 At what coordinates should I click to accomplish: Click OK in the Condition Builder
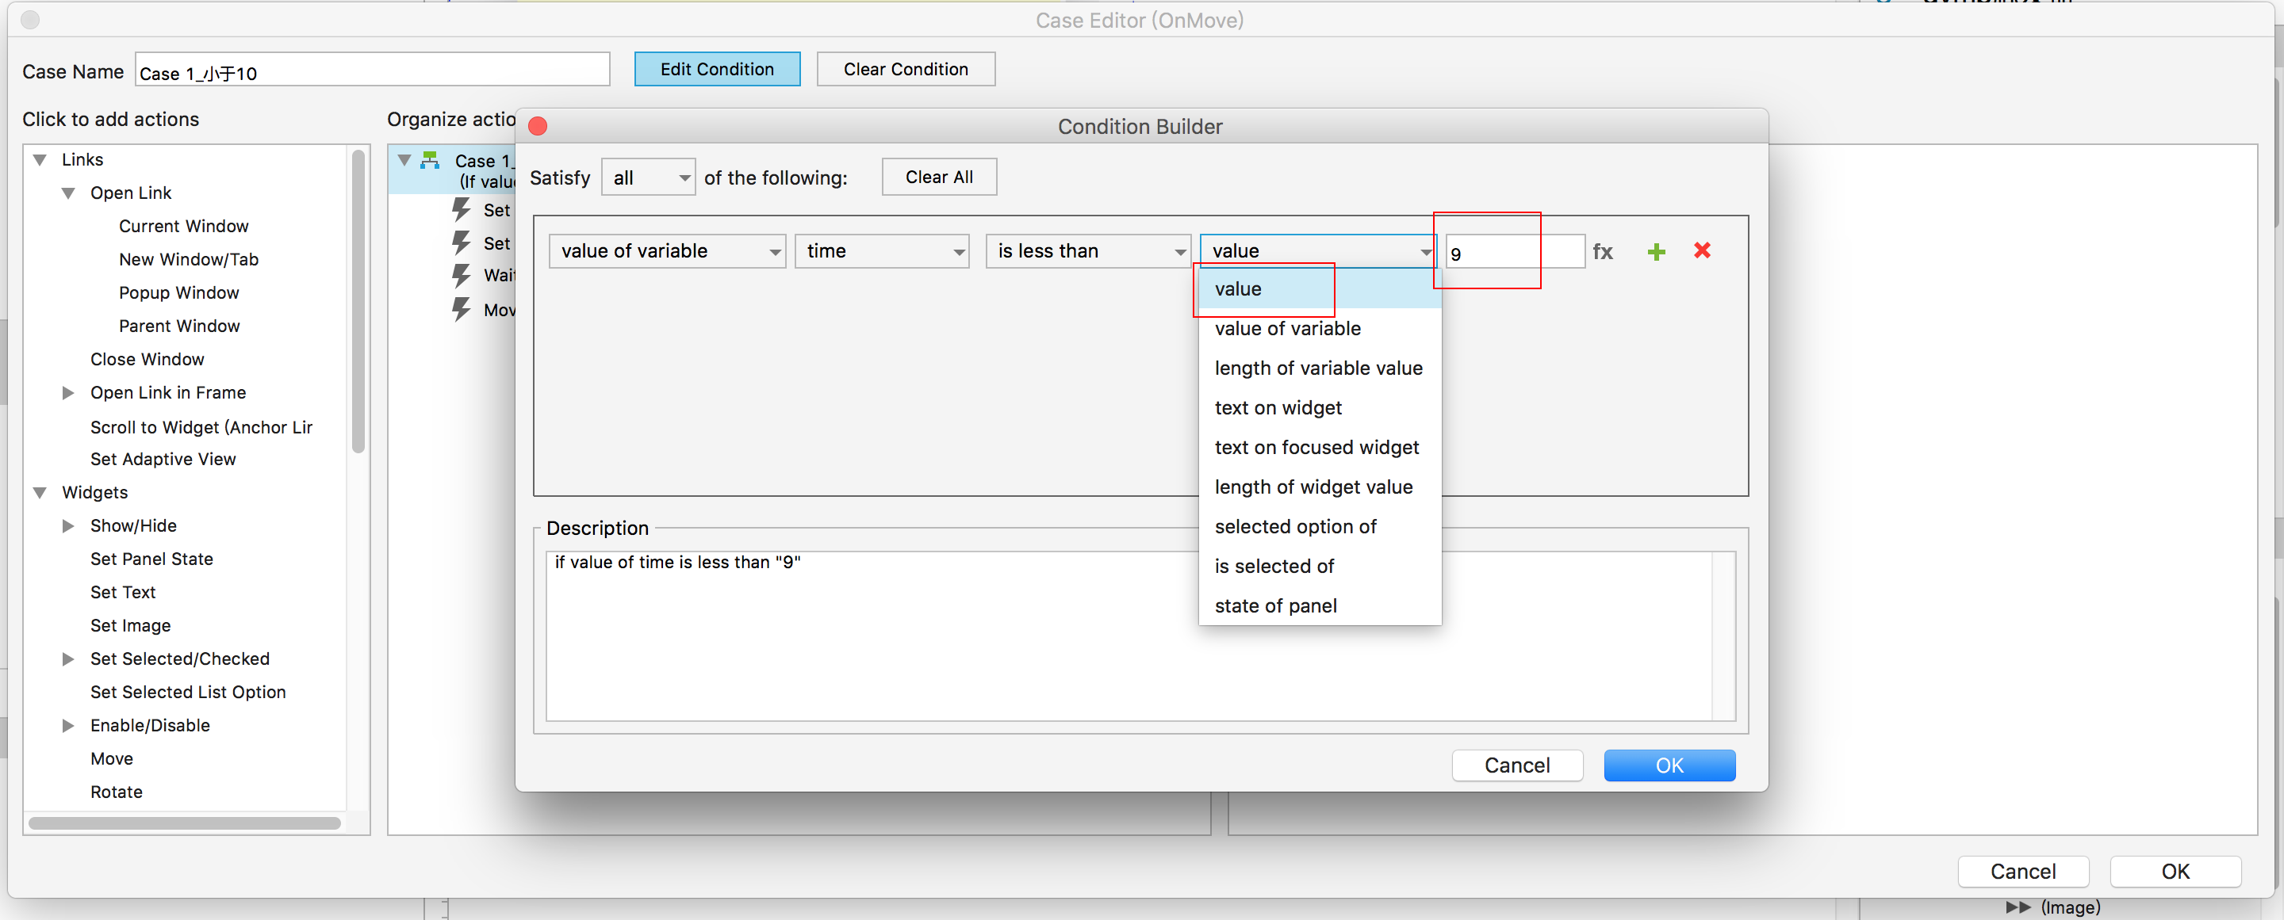click(x=1668, y=765)
